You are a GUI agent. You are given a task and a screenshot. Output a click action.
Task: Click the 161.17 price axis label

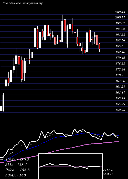[x=120, y=93]
